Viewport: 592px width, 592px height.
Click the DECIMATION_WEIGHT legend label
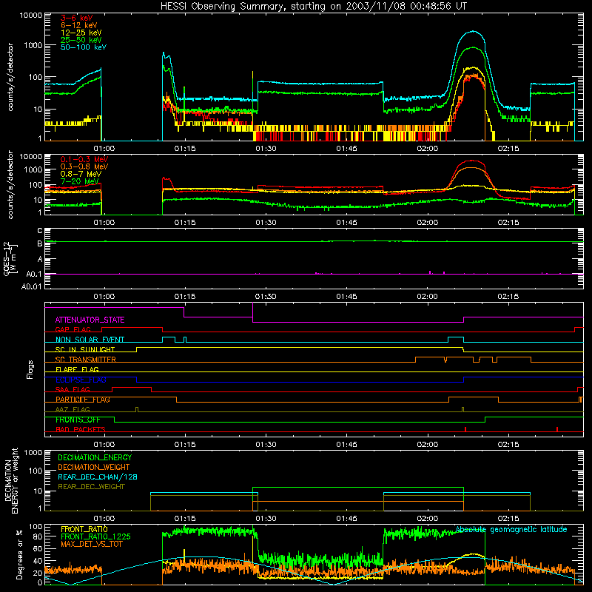pos(94,467)
